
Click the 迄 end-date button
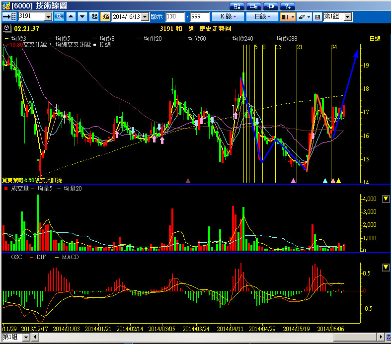click(105, 17)
